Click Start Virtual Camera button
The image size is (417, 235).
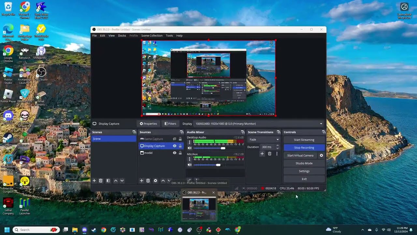pyautogui.click(x=300, y=155)
